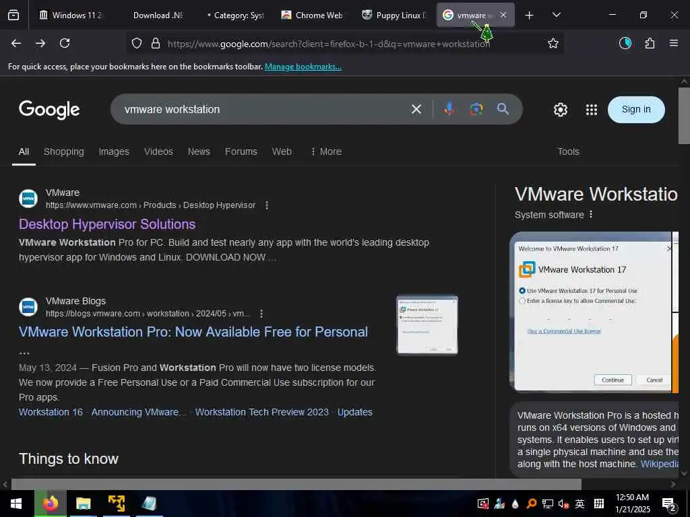The height and width of the screenshot is (517, 690).
Task: Reload the current page
Action: click(x=65, y=43)
